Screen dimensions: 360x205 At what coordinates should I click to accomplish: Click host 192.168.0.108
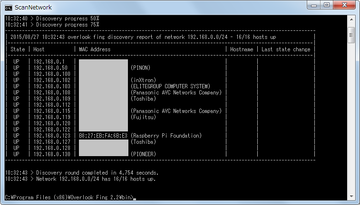point(52,93)
